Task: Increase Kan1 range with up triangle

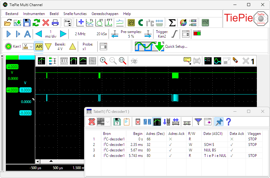Action: (x=73, y=46)
